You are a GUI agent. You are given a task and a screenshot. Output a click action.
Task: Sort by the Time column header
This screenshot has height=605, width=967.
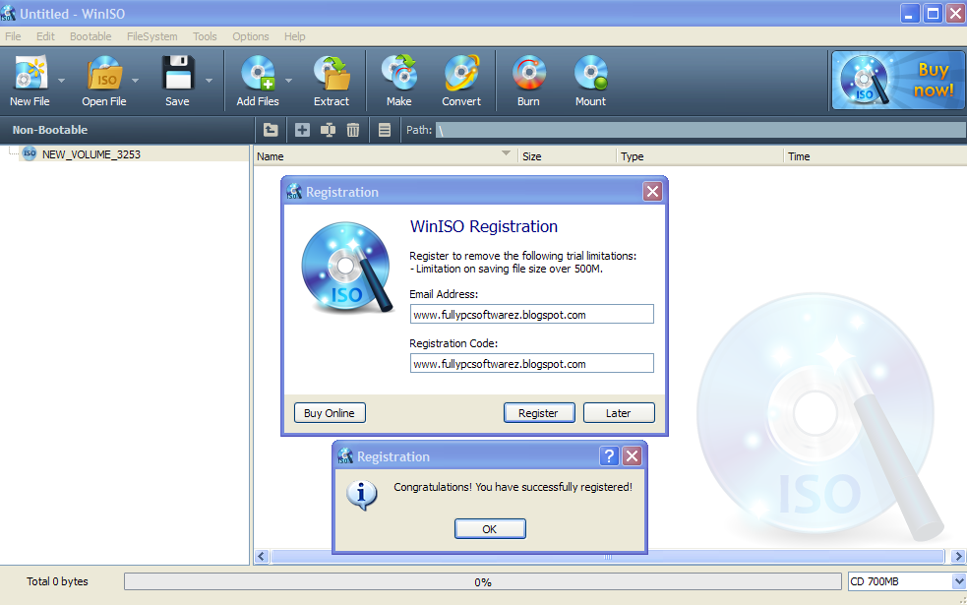click(875, 156)
